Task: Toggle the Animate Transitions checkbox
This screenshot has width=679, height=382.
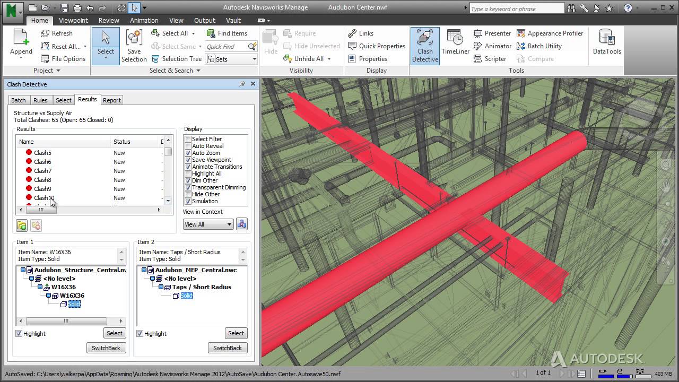Action: click(188, 167)
